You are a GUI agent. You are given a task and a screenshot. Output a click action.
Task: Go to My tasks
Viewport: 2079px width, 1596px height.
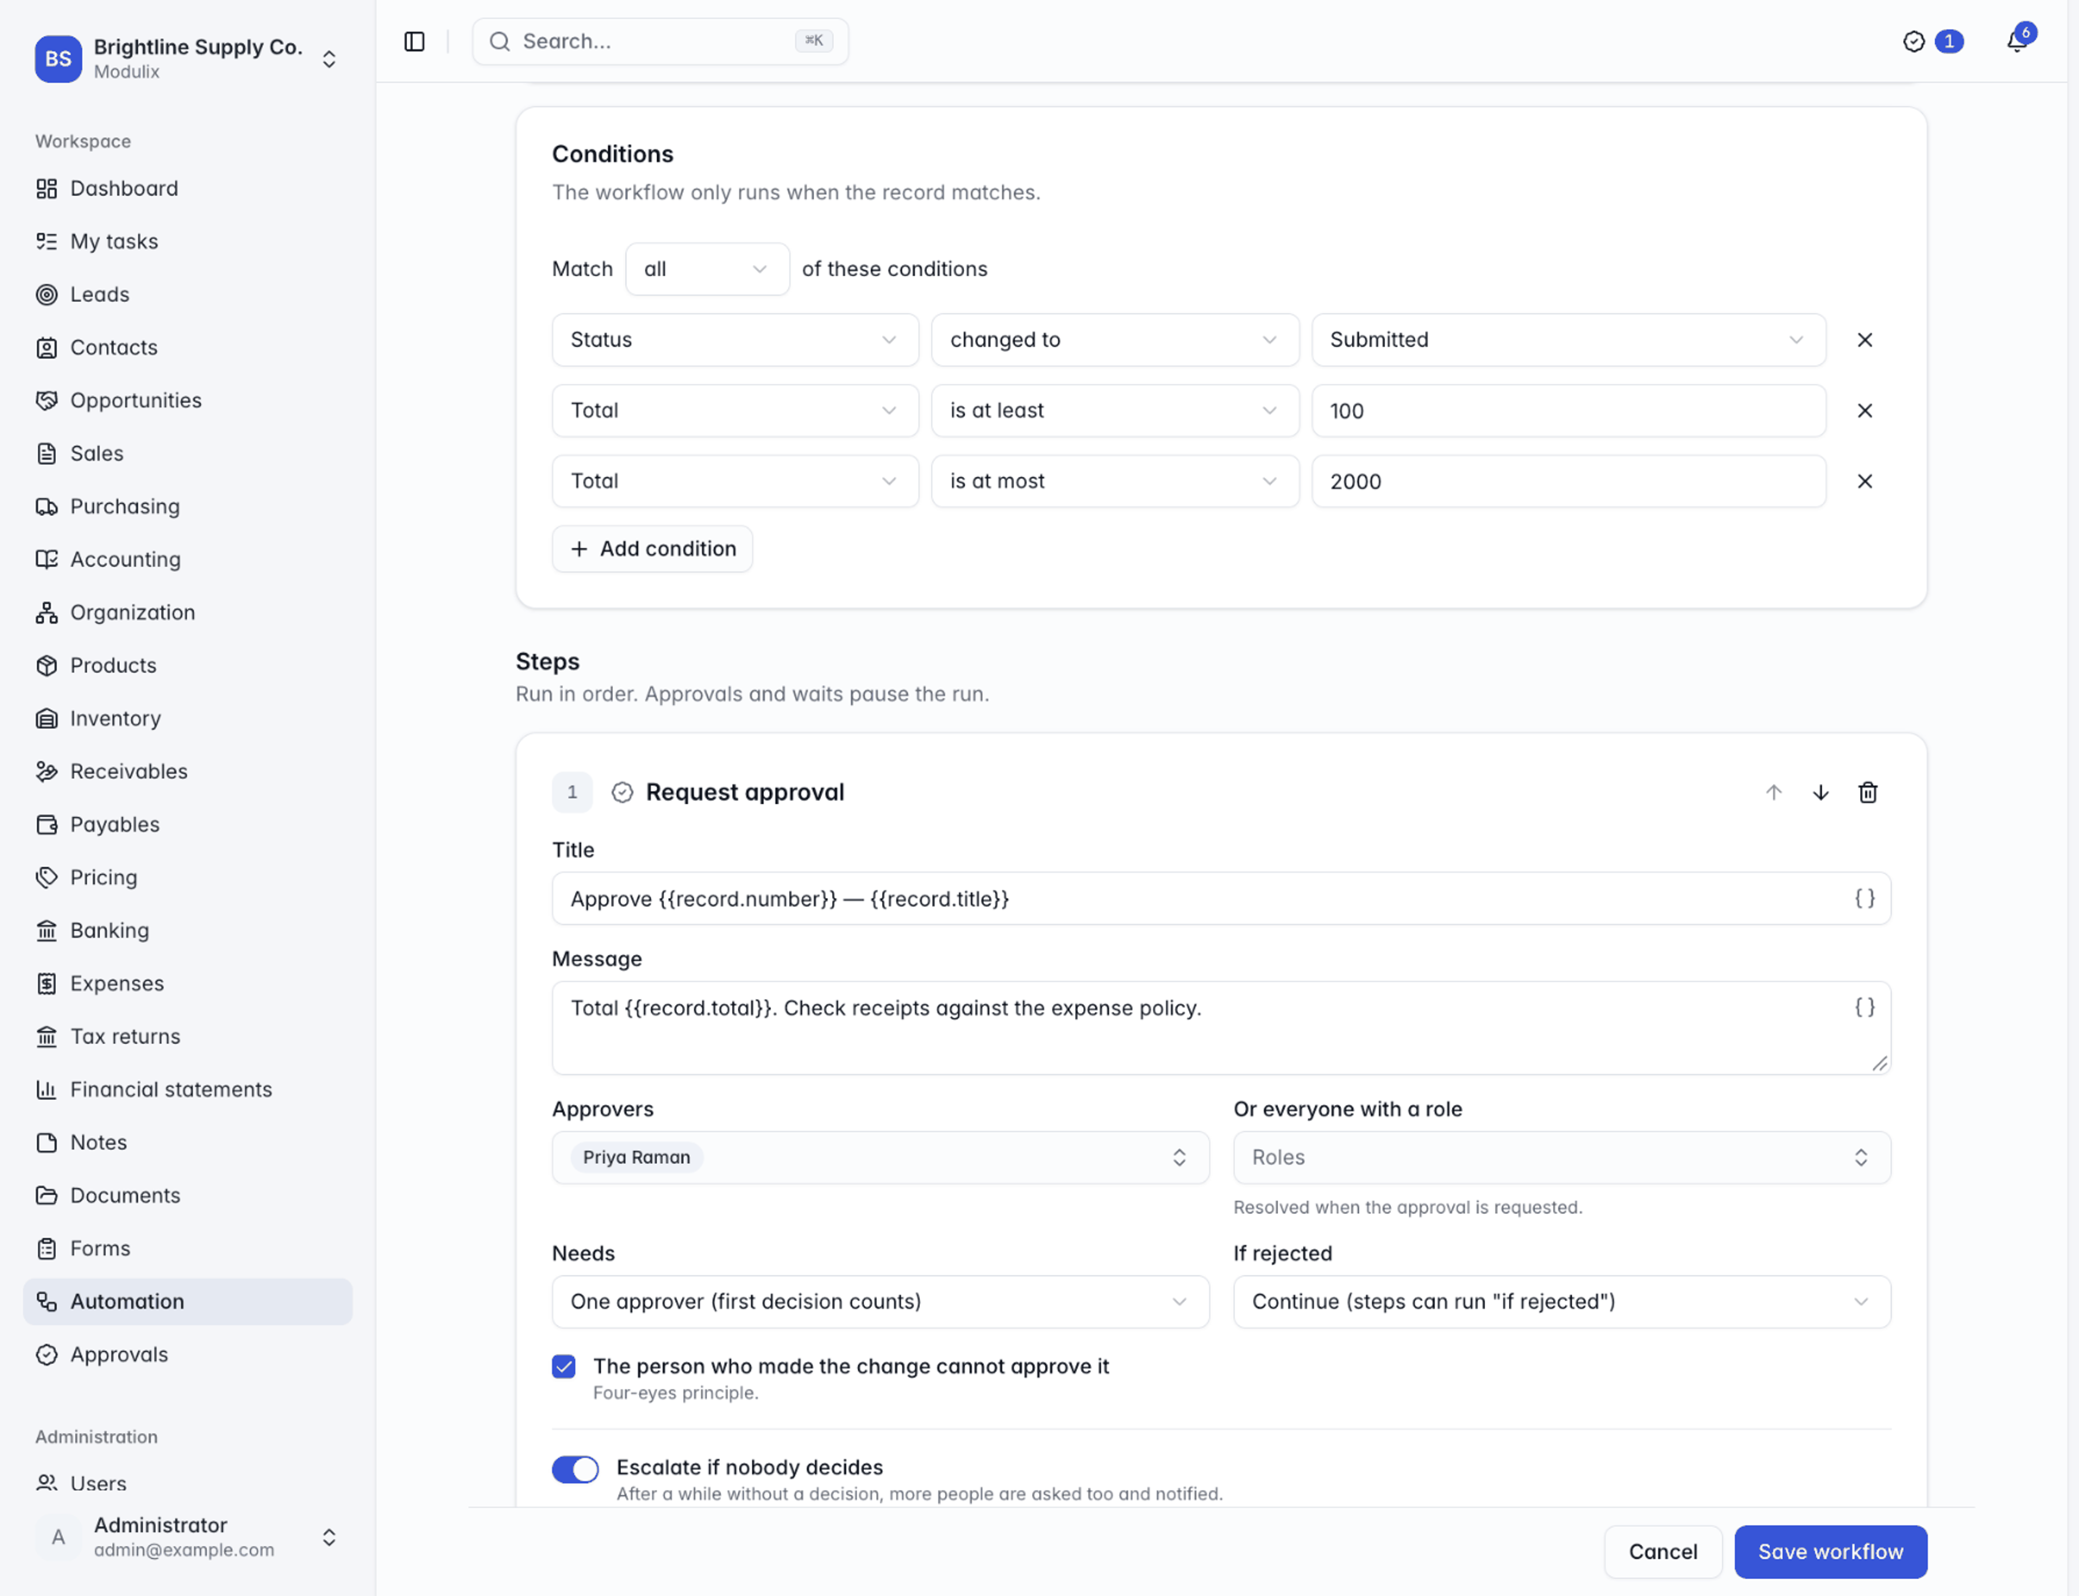coord(188,242)
